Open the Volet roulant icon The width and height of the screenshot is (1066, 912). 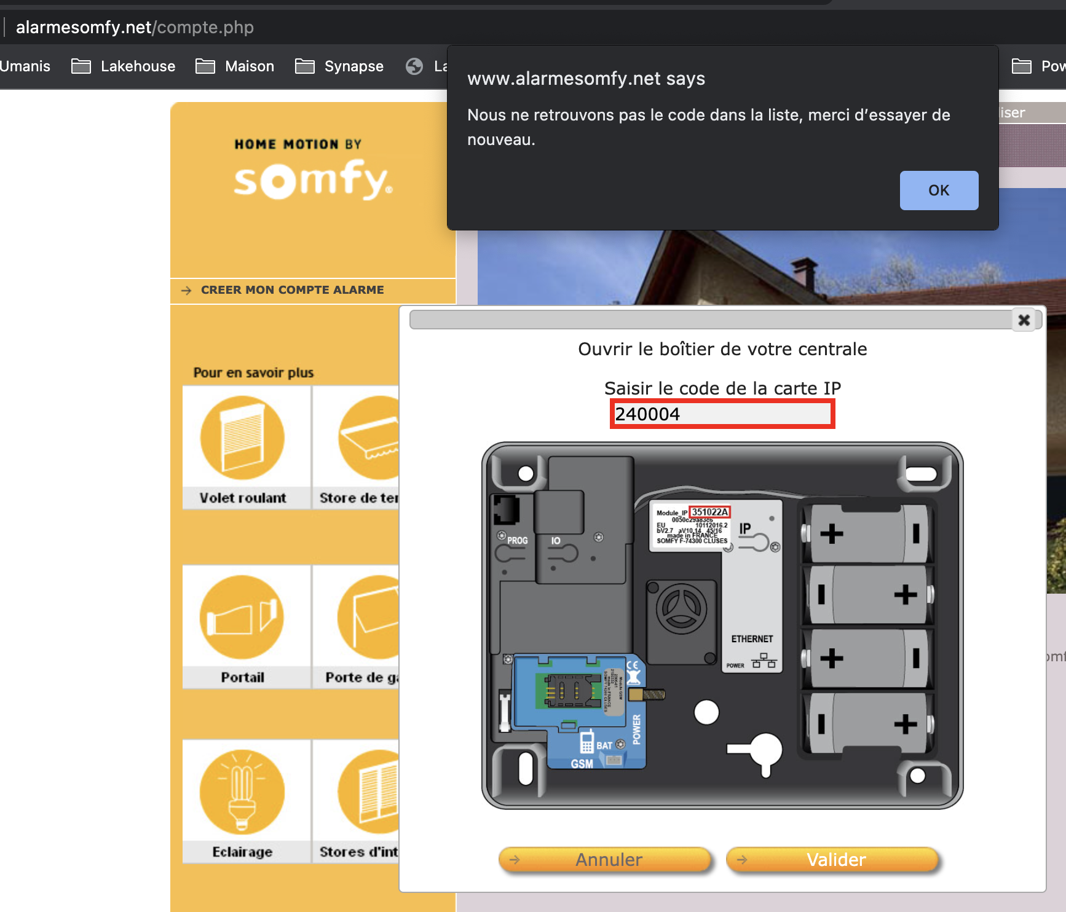coord(243,438)
